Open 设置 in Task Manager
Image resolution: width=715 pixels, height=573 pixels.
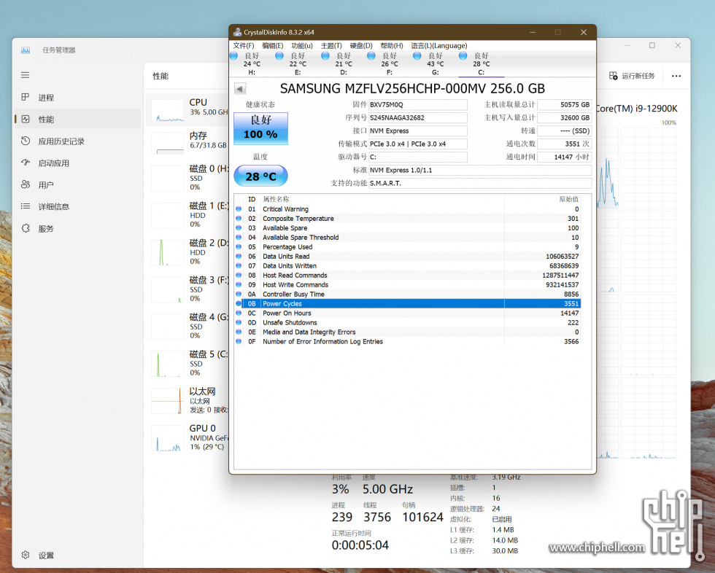(x=77, y=556)
